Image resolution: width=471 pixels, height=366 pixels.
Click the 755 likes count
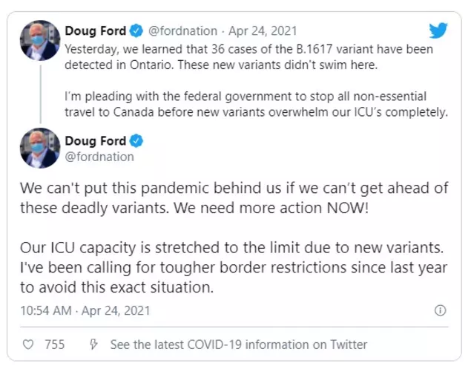(54, 344)
